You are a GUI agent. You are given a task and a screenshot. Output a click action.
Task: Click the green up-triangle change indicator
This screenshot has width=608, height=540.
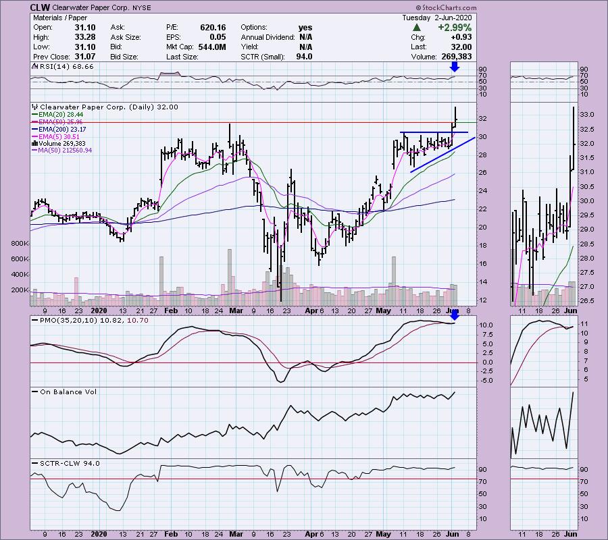(416, 28)
